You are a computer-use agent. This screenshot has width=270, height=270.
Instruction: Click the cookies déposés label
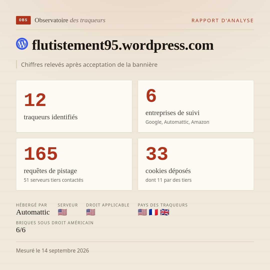(168, 171)
